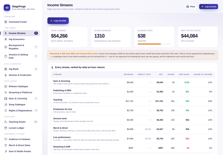Select the Teaching stream row title
223x155 pixels.
[58, 100]
